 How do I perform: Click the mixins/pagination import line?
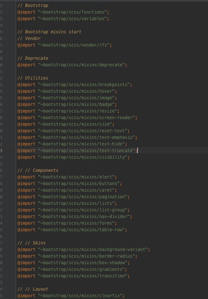pos(73,197)
